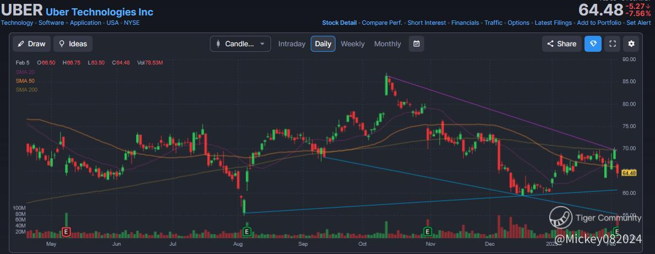Click the Technology sector link
Image resolution: width=655 pixels, height=254 pixels.
(x=17, y=23)
